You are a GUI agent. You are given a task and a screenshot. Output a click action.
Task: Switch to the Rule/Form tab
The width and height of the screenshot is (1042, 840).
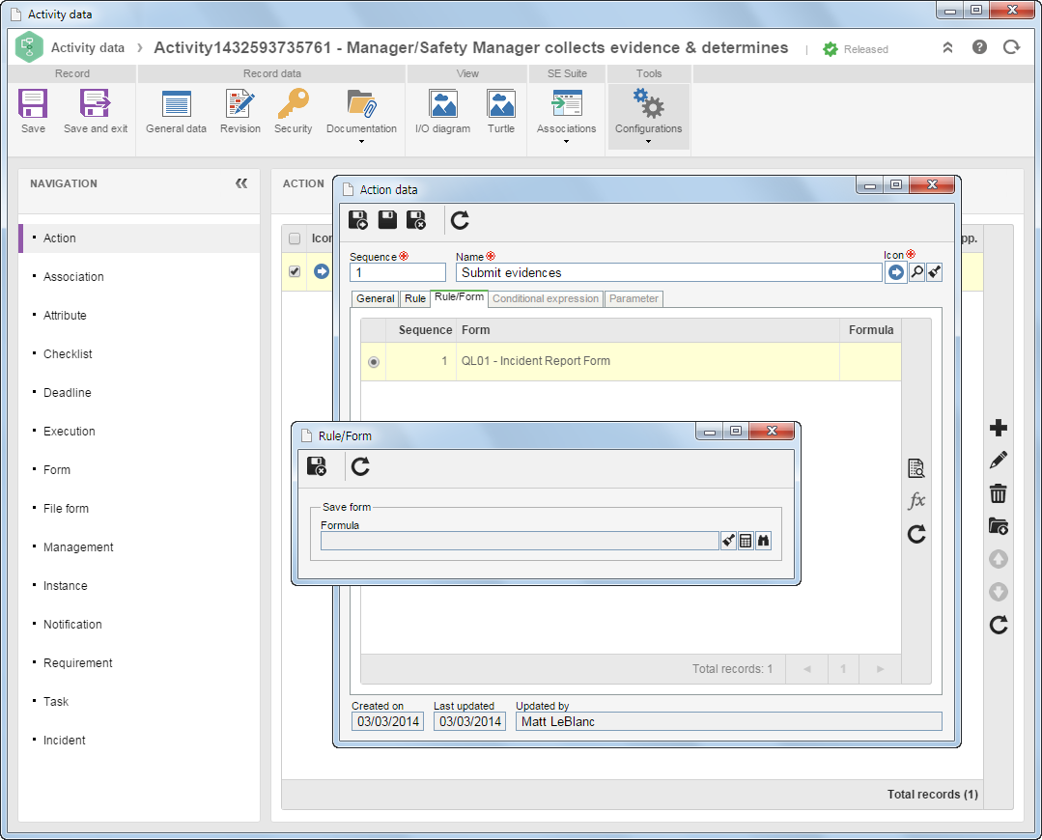point(460,297)
